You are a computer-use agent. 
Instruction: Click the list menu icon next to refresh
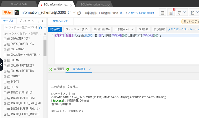(x=45, y=28)
